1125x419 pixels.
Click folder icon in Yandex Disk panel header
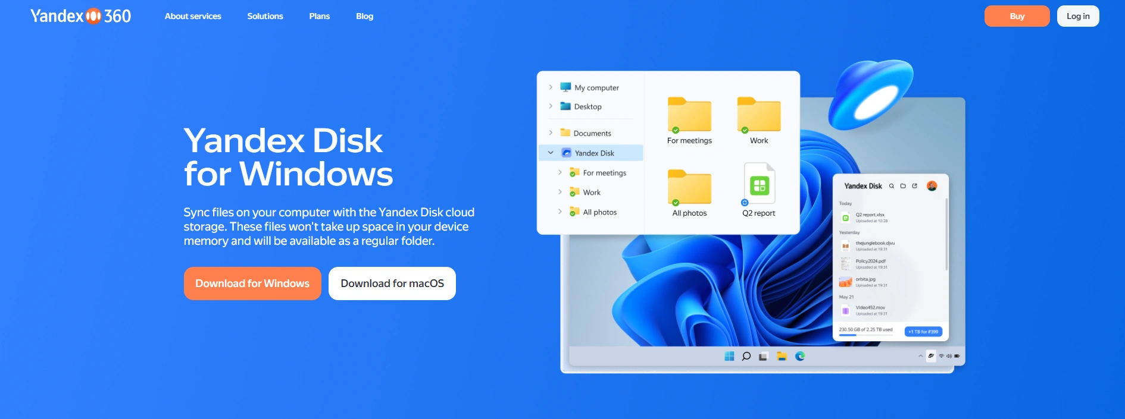[x=903, y=186]
